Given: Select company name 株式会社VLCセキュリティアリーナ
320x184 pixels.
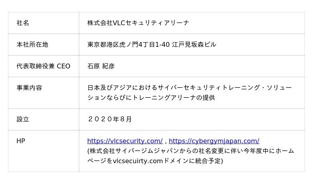Looking at the screenshot, I should [138, 23].
